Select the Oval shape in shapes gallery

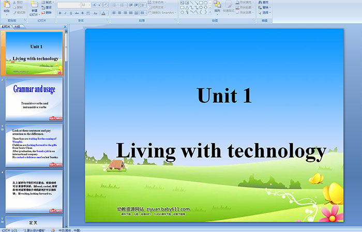(x=205, y=3)
